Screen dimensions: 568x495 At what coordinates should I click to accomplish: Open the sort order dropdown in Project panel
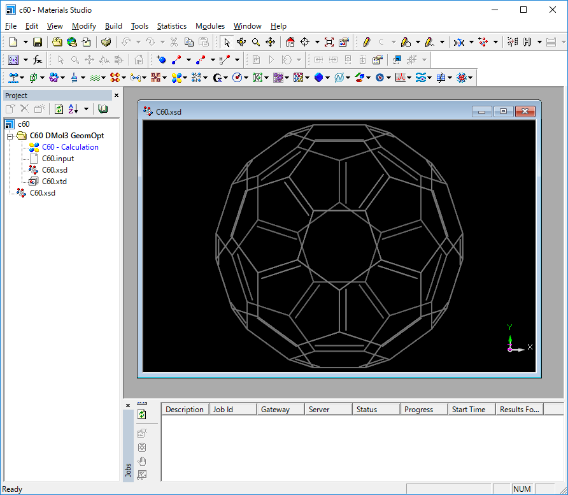86,109
